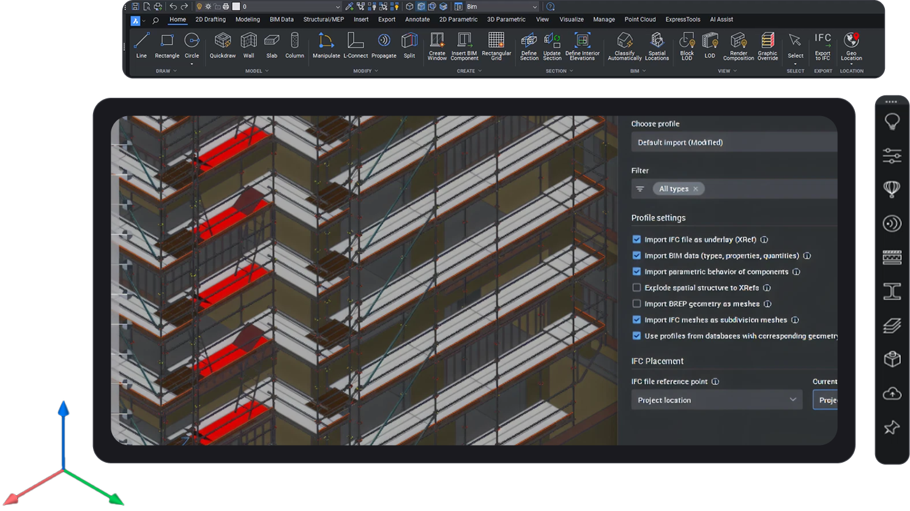Open the IFC file reference point dropdown

click(716, 400)
